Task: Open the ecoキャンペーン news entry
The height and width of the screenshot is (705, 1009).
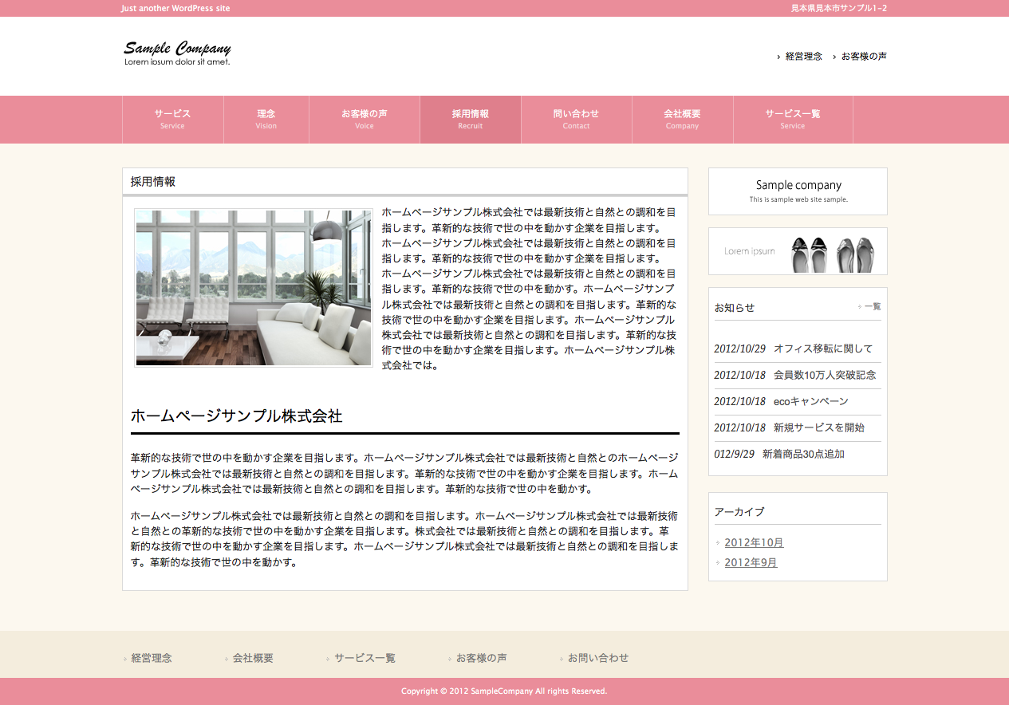Action: pyautogui.click(x=811, y=401)
